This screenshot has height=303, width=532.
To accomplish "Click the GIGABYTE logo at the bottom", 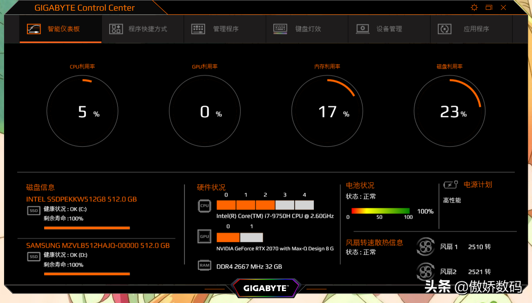I will click(266, 288).
